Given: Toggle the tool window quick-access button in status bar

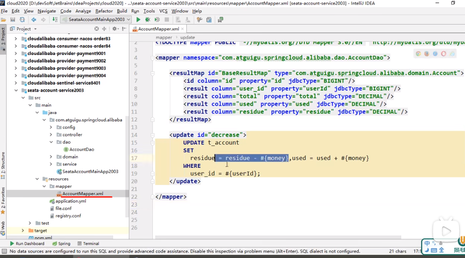Looking at the screenshot, I should (4, 251).
